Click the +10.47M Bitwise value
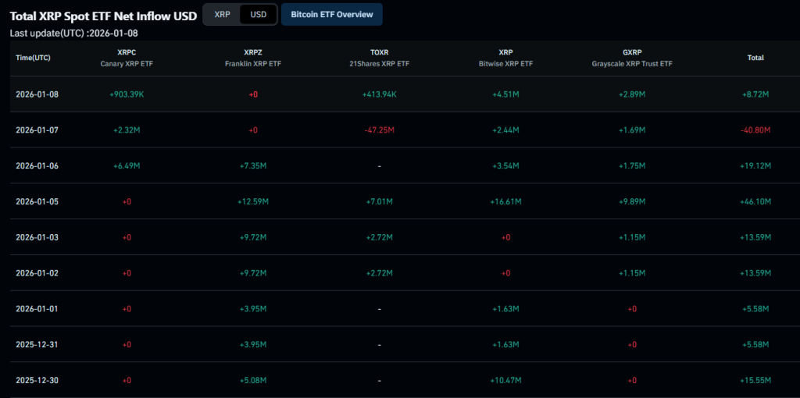This screenshot has width=800, height=398. point(505,380)
